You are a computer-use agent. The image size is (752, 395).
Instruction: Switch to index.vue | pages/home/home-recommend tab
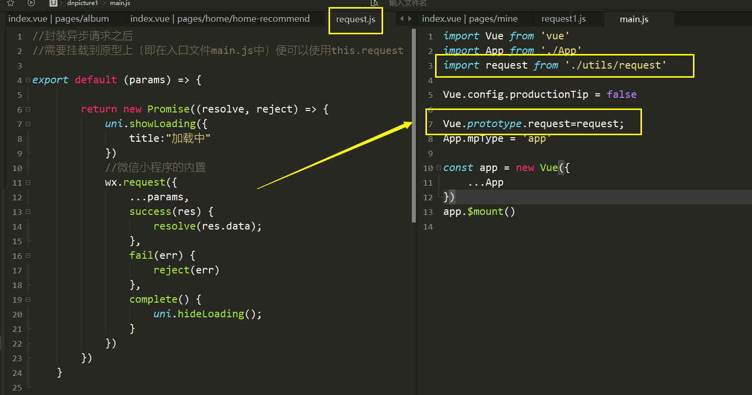point(220,19)
